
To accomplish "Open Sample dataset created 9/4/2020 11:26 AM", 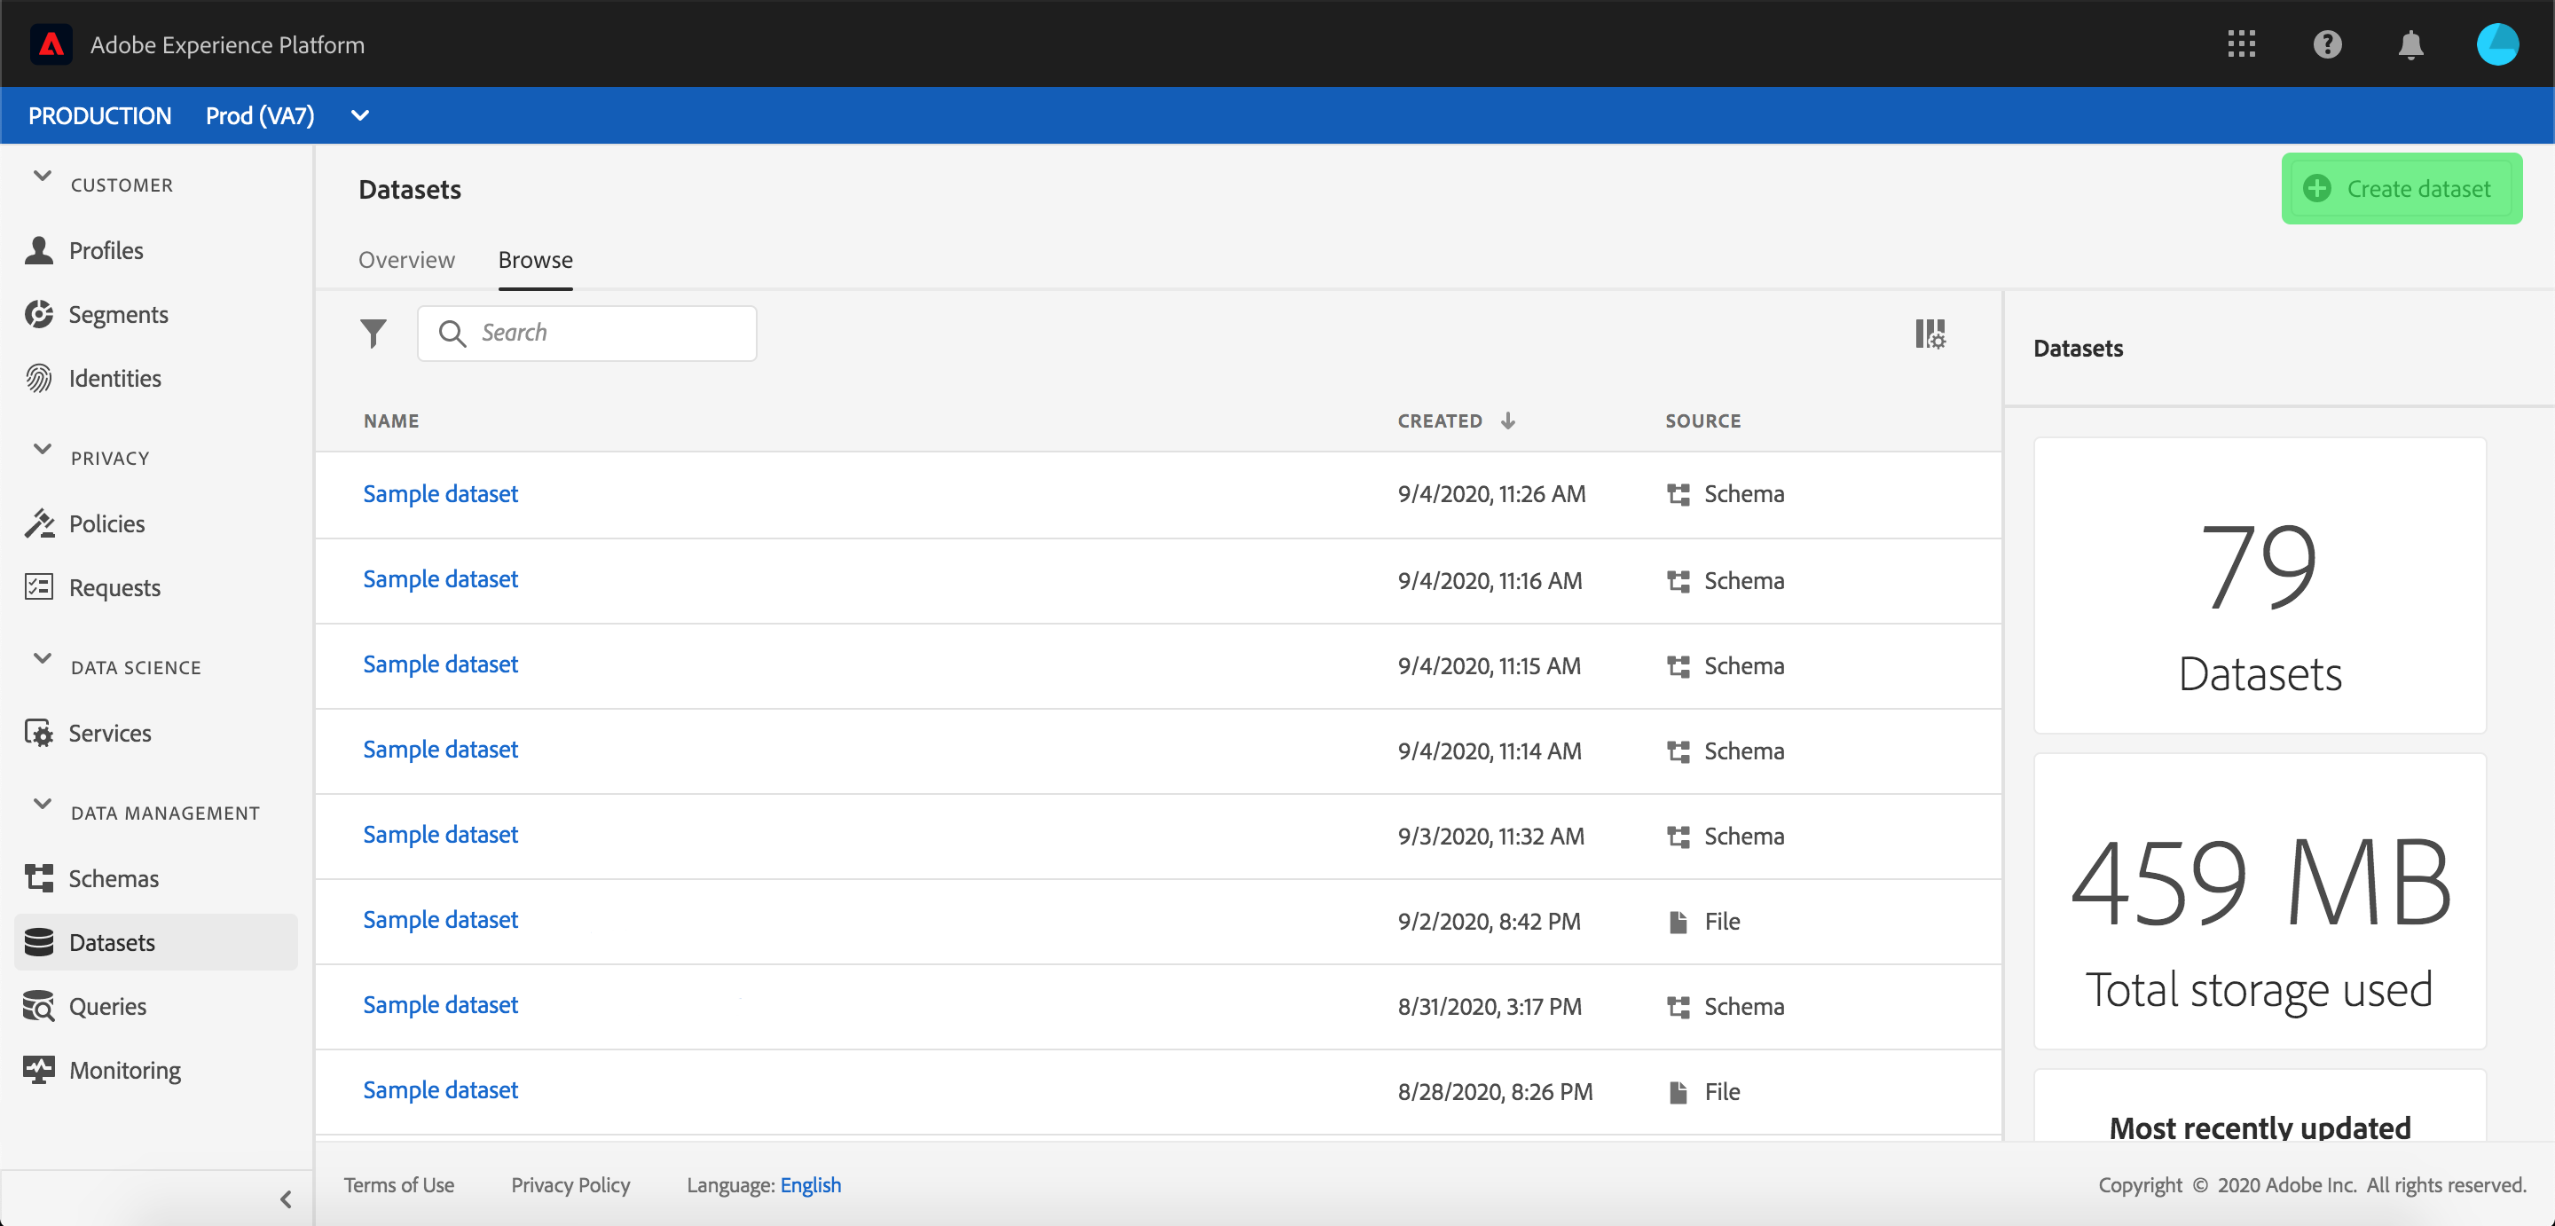I will click(440, 493).
